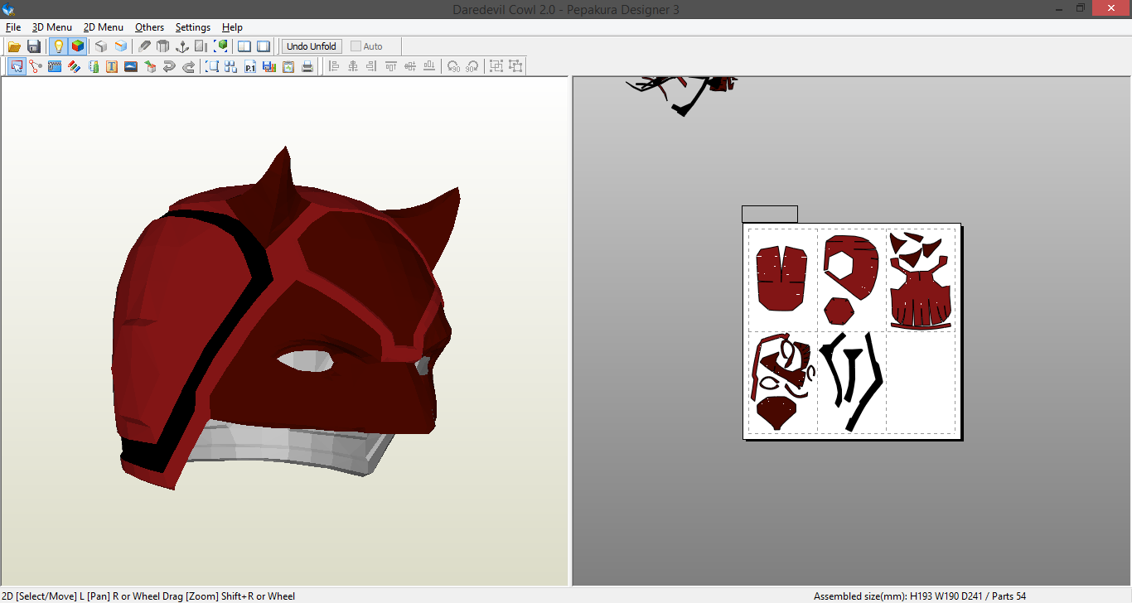Viewport: 1132px width, 603px height.
Task: Click the landscape image insert icon
Action: 131,66
